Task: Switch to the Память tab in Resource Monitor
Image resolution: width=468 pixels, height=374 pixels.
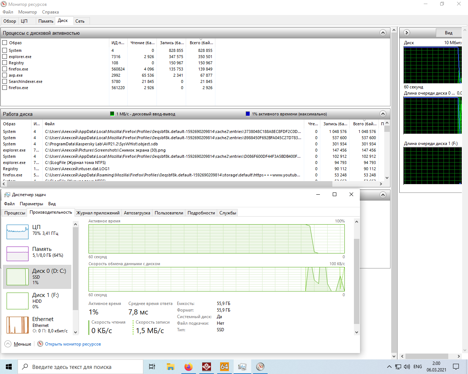Action: point(46,21)
